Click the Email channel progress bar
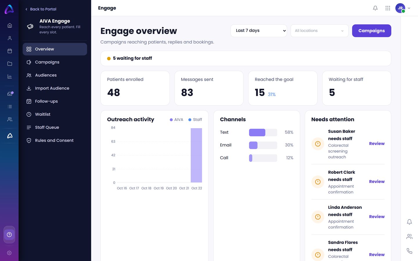This screenshot has height=261, width=418. 263,145
